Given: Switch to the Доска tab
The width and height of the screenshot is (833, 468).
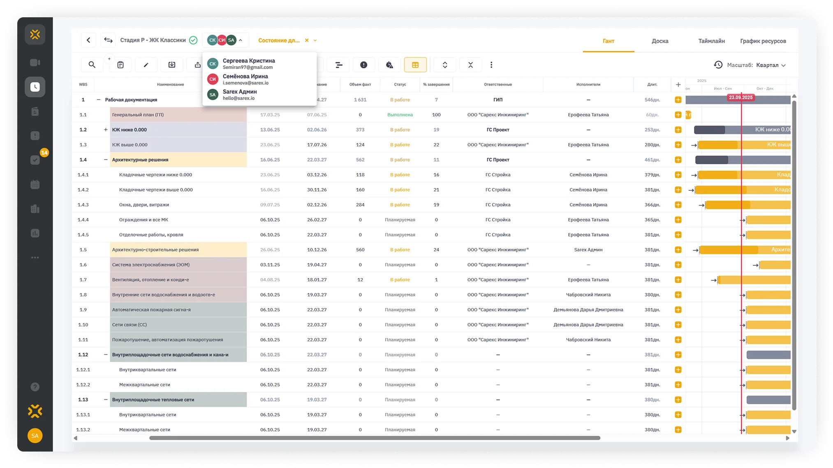Looking at the screenshot, I should click(x=659, y=41).
